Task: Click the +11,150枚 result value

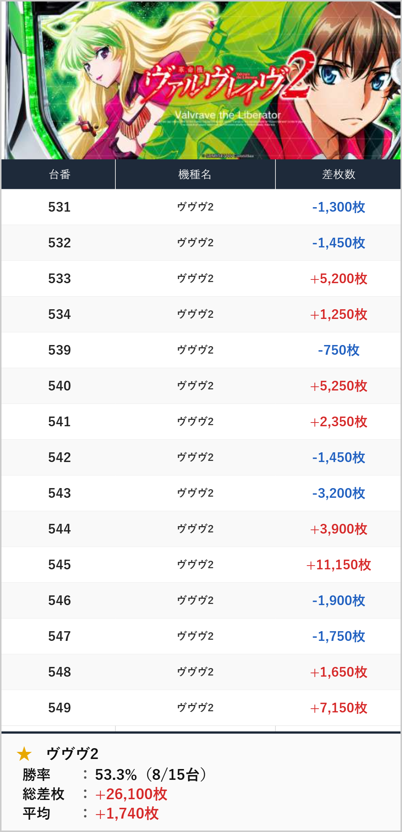Action: (338, 565)
